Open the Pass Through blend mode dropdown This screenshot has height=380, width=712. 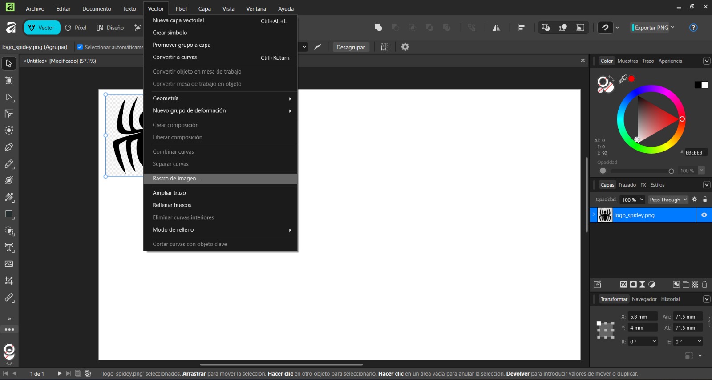pos(668,200)
